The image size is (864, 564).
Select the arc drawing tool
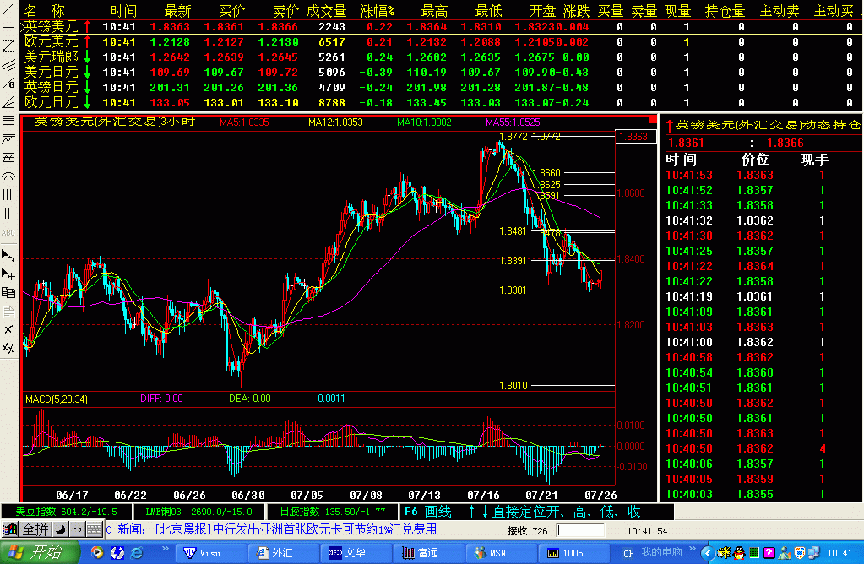click(8, 176)
